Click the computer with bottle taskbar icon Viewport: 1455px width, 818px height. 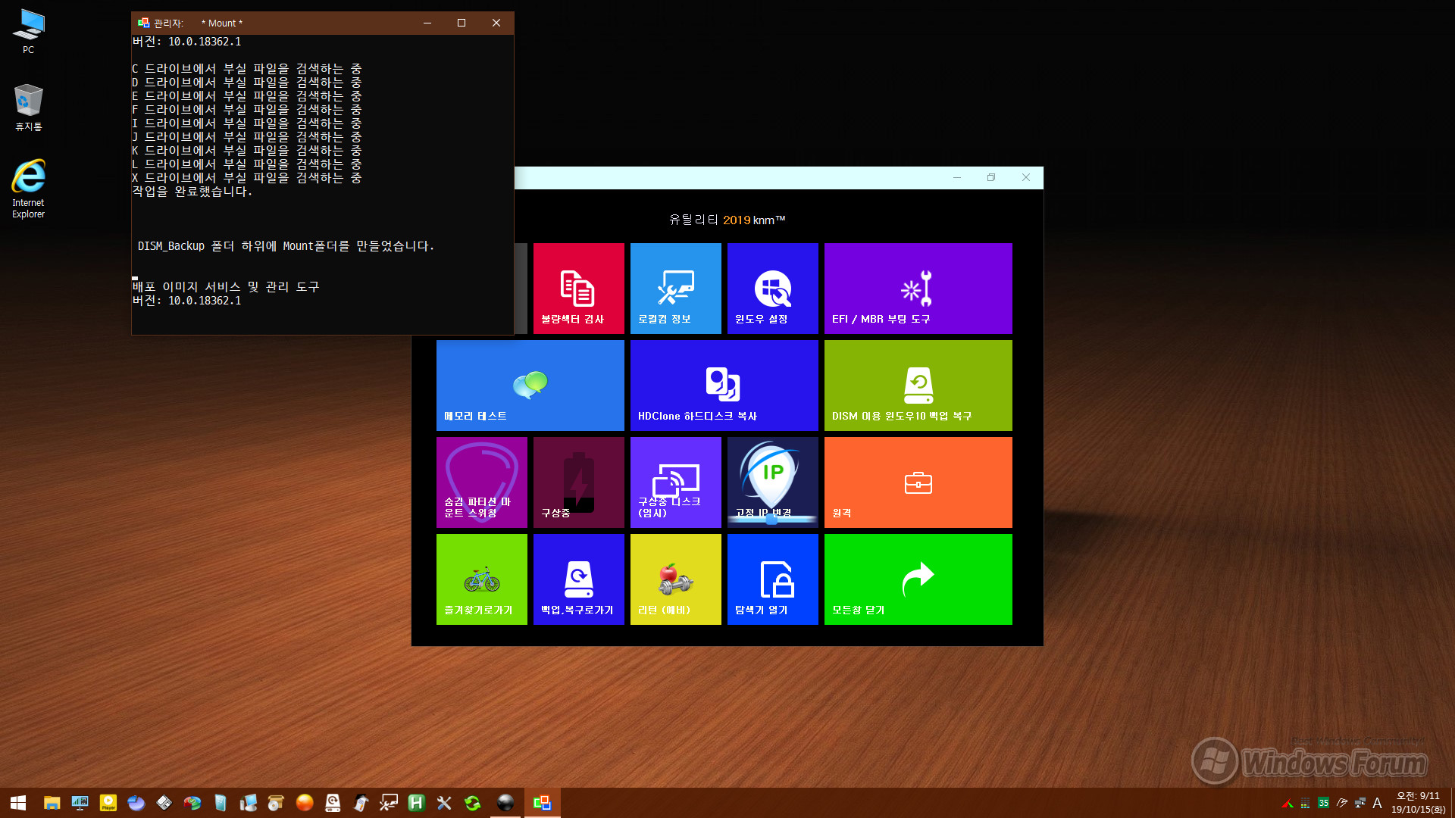coord(248,802)
